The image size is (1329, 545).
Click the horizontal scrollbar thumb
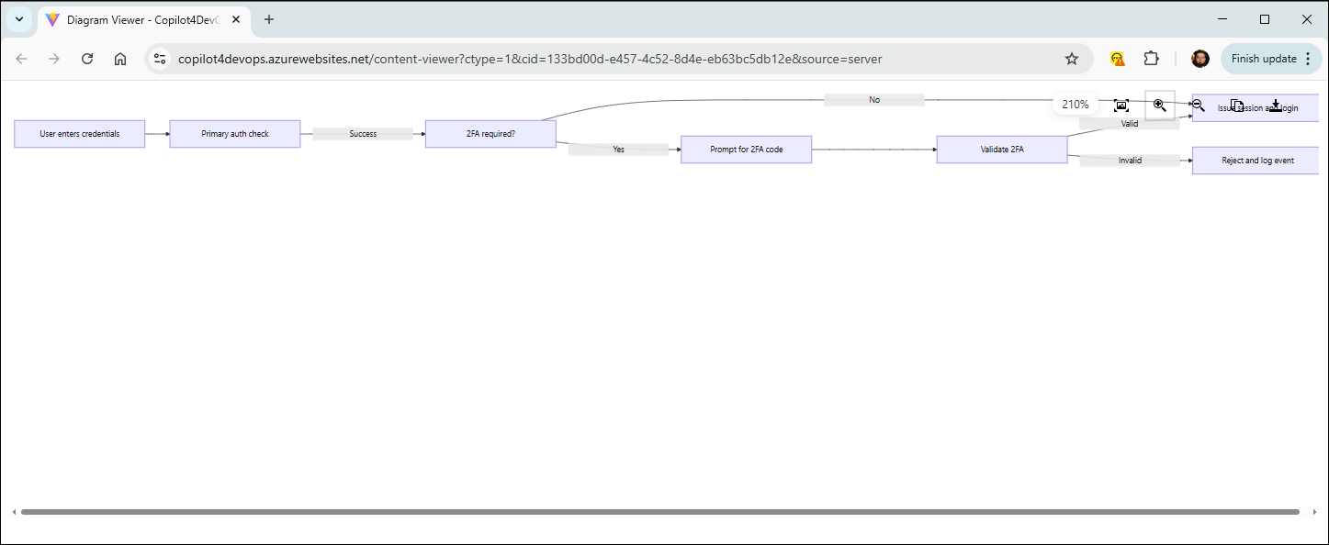(x=660, y=512)
